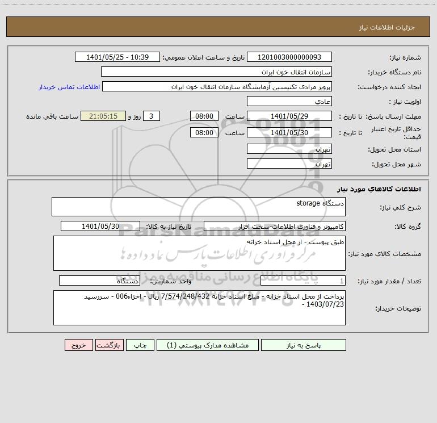Click label 'شهر محل تحویل:'
Screen dimensions: 437x423
pos(397,164)
